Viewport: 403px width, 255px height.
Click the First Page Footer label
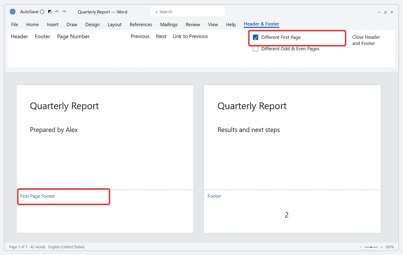38,196
